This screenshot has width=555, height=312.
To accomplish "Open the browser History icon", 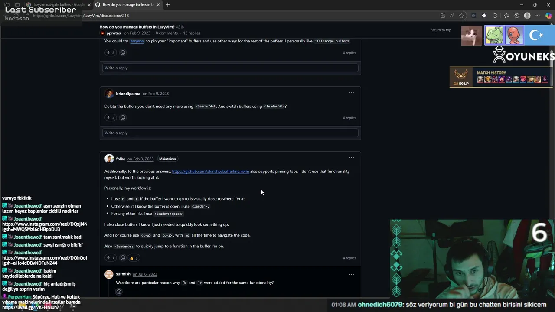I will coord(517,16).
